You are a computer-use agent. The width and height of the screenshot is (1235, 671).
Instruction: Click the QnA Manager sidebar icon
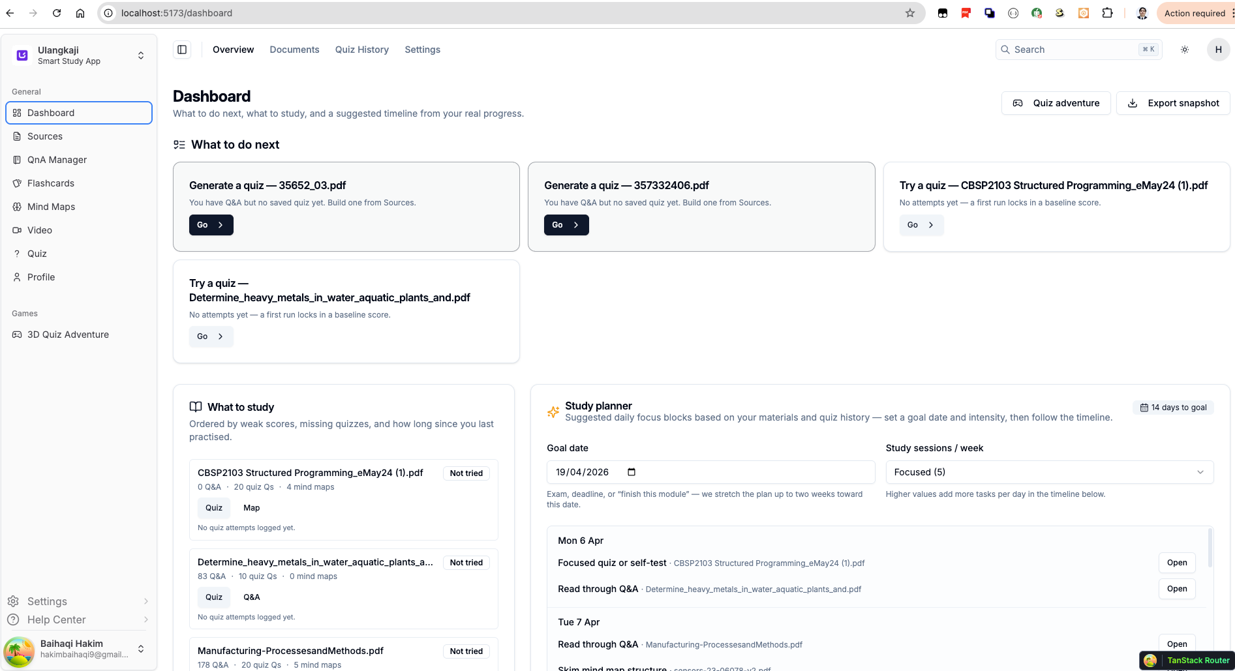17,160
